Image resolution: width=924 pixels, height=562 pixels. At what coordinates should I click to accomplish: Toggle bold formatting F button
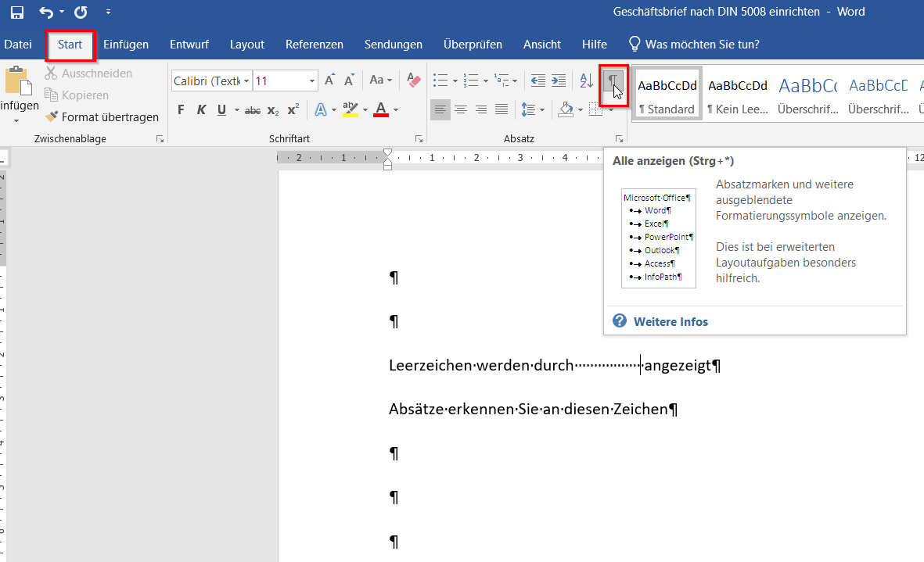point(181,110)
